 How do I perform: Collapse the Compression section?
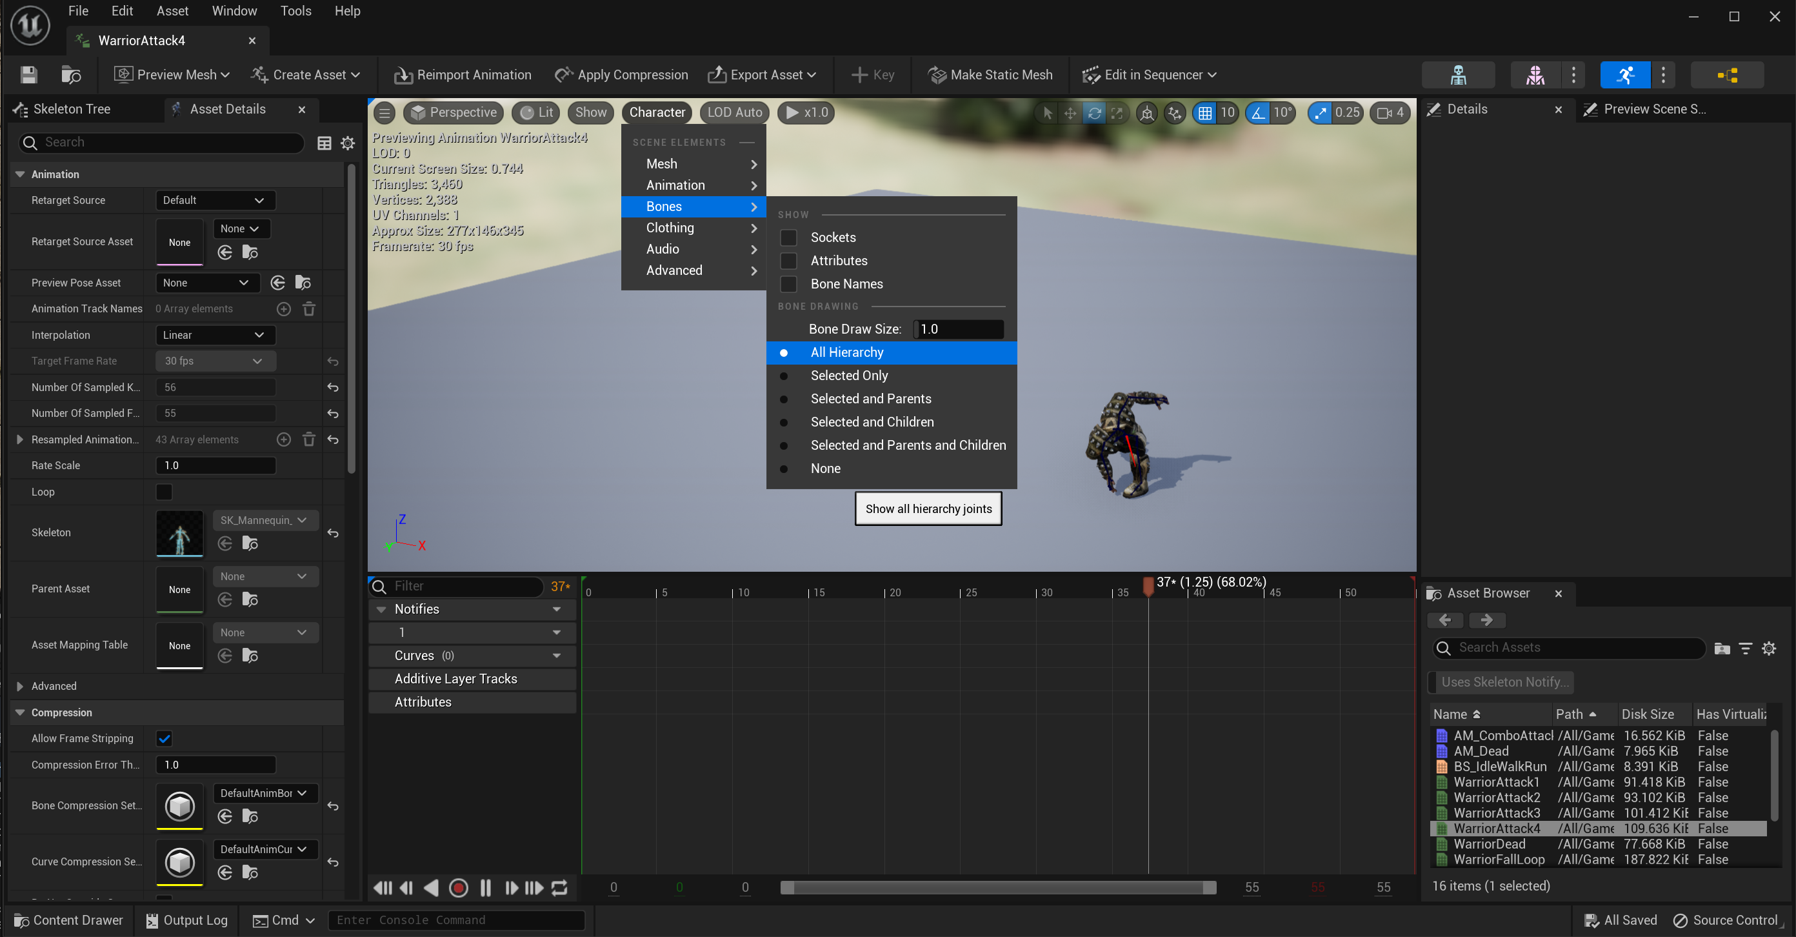click(19, 712)
